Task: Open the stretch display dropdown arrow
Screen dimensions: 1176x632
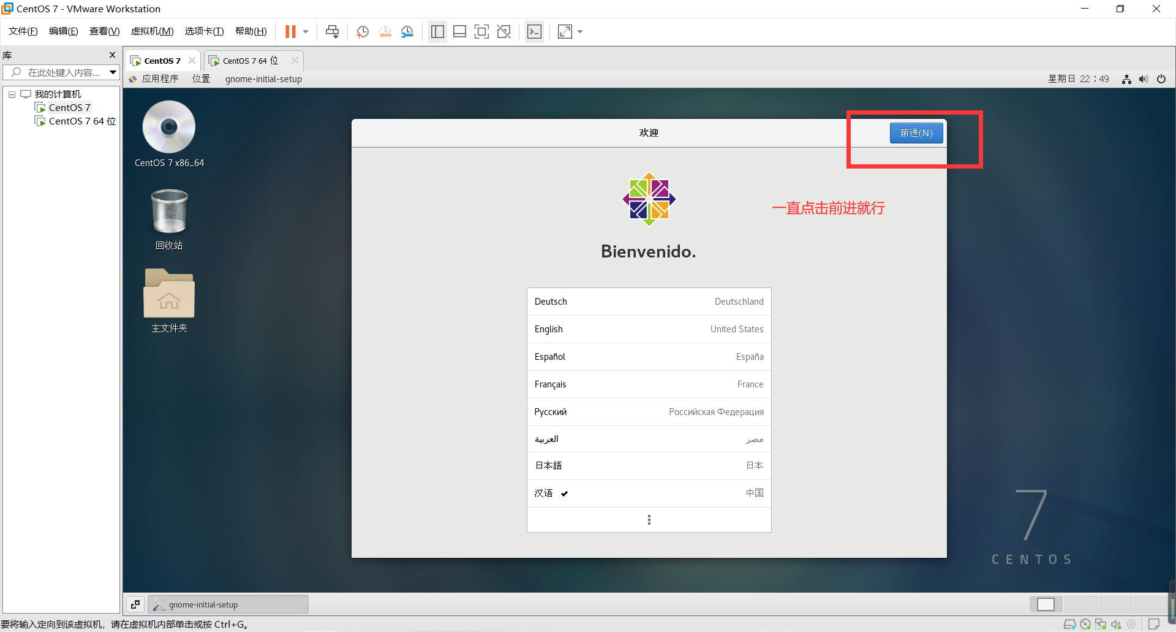Action: point(580,32)
